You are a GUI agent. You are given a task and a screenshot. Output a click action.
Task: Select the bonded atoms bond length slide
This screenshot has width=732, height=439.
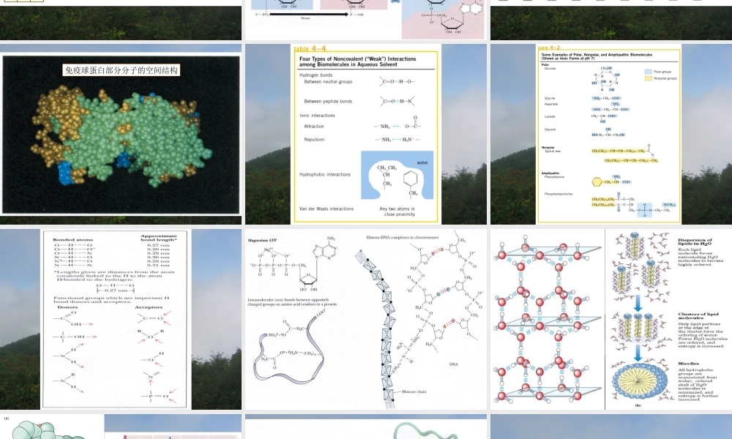pos(121,319)
